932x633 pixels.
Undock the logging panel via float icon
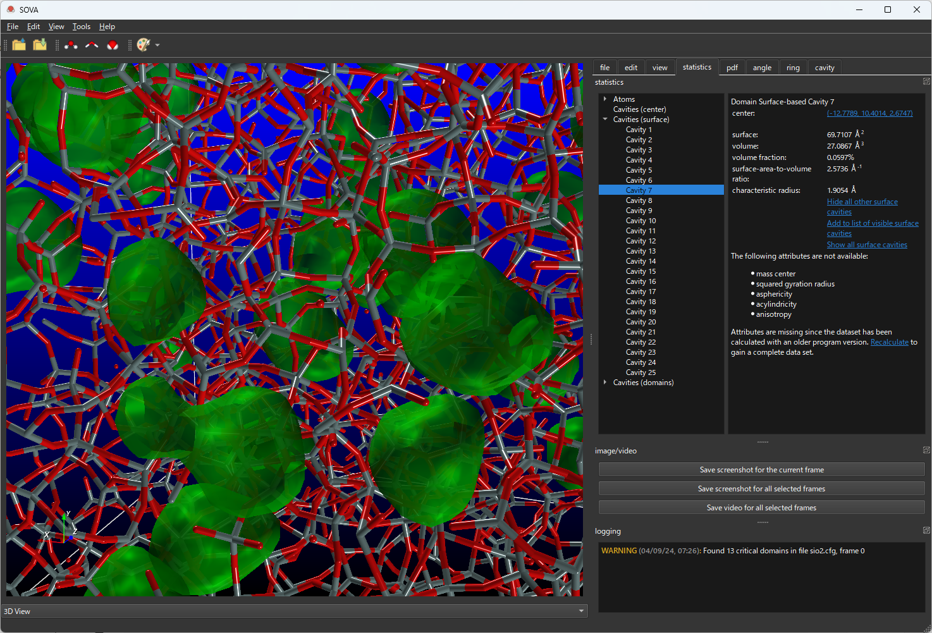tap(926, 531)
